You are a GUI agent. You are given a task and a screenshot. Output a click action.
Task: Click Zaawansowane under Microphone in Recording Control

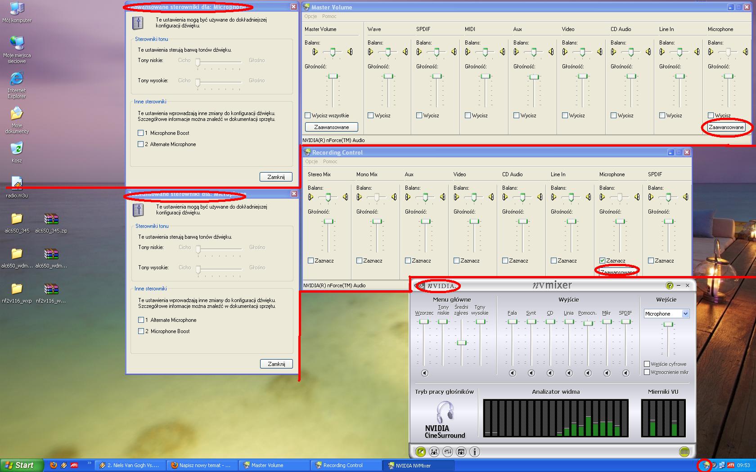(617, 272)
